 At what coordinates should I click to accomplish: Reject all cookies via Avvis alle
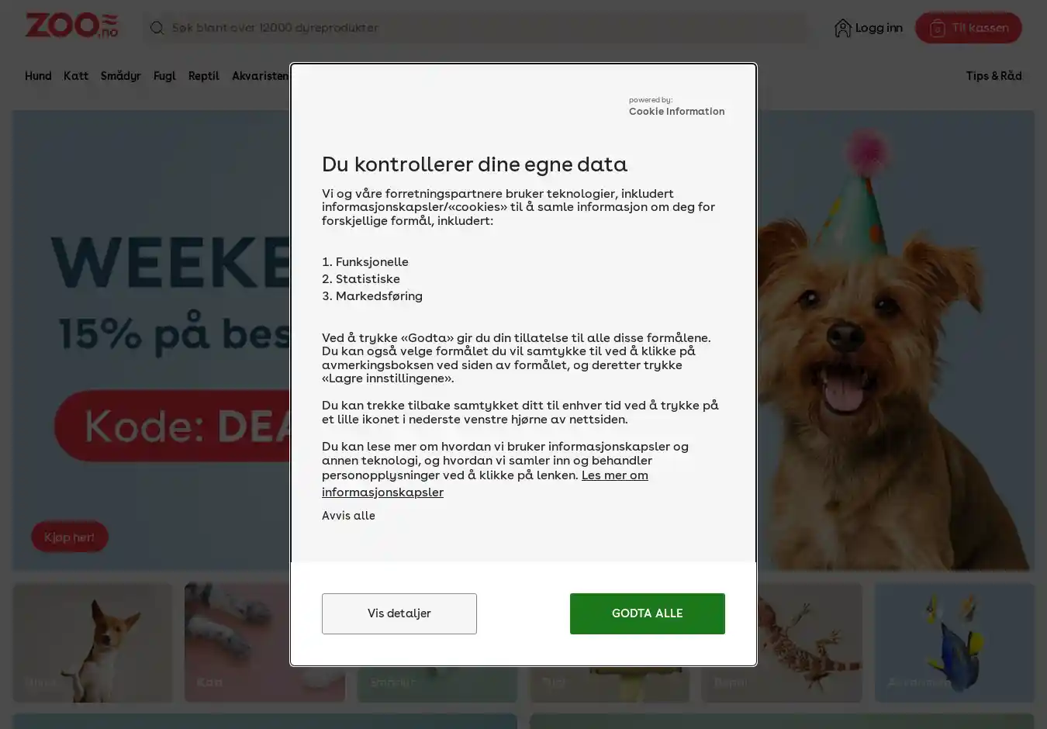348,516
